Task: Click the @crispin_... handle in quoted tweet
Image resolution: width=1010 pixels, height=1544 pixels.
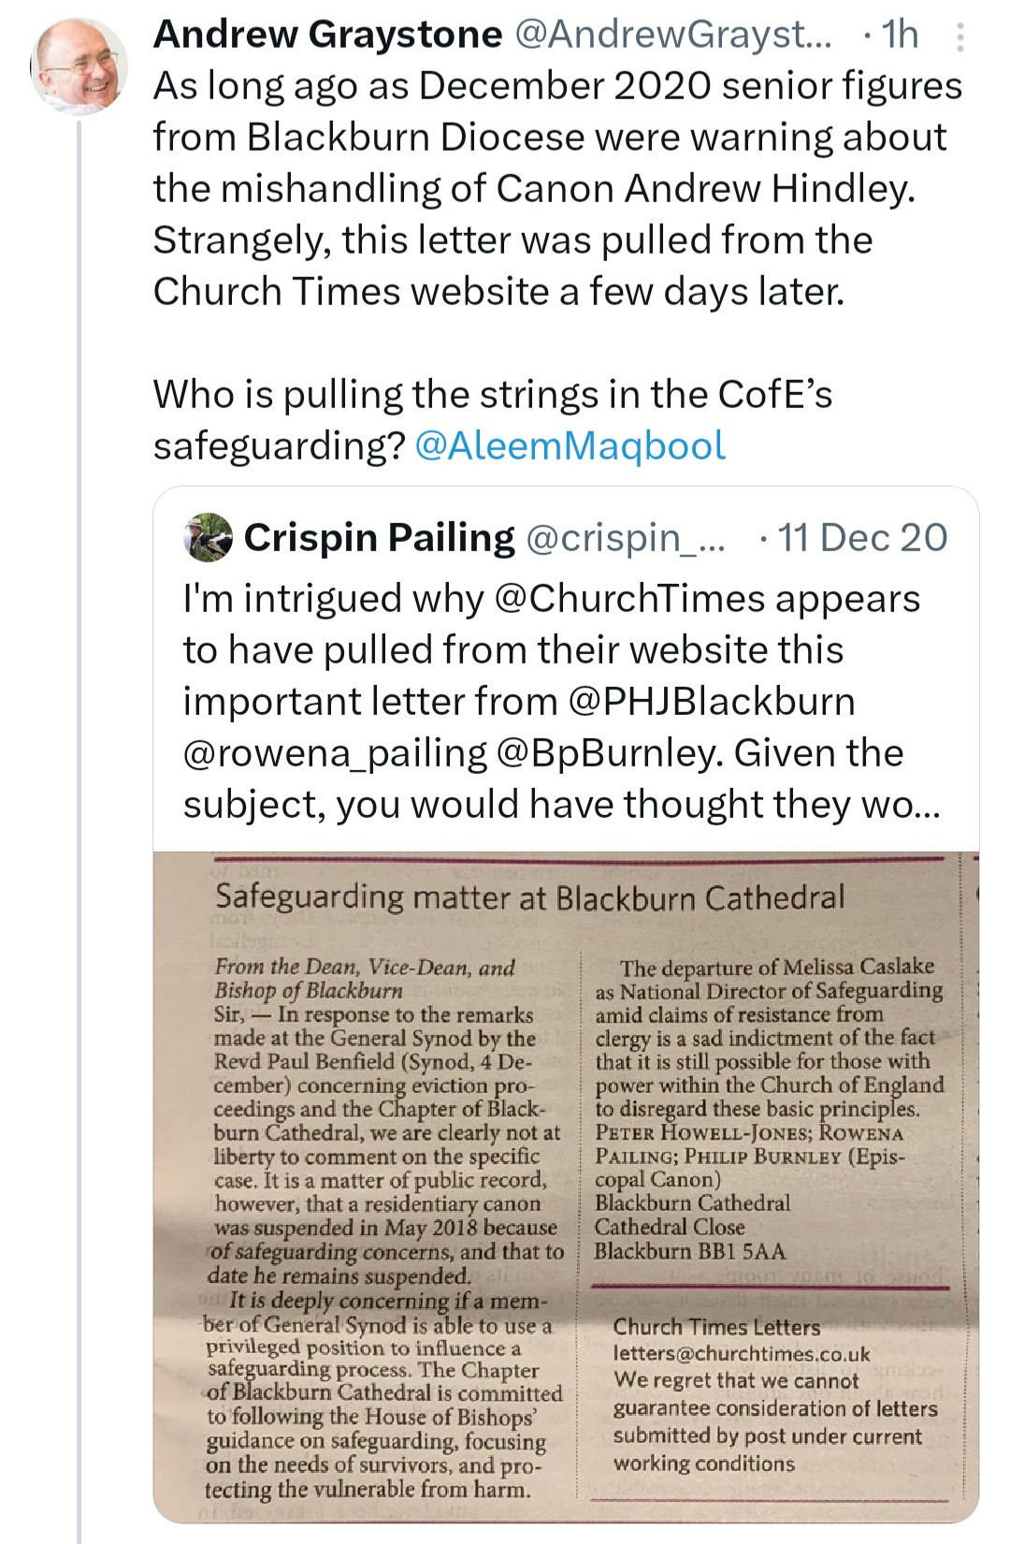Action: 626,538
